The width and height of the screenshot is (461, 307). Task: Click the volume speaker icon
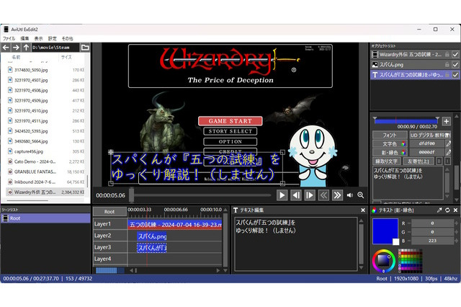click(349, 195)
